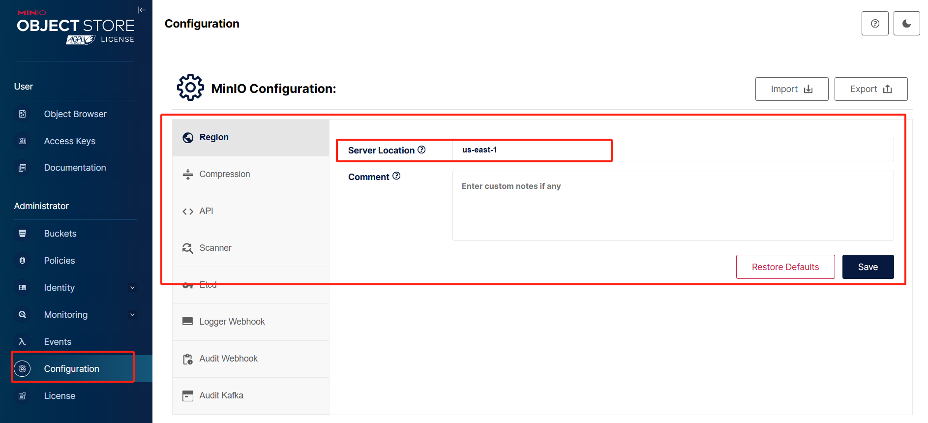Click the Restore Defaults button
928x423 pixels.
785,267
